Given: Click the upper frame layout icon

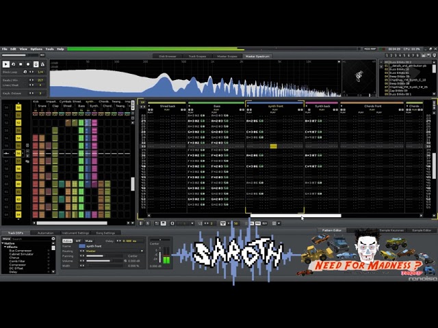Looking at the screenshot, I should click(424, 55).
